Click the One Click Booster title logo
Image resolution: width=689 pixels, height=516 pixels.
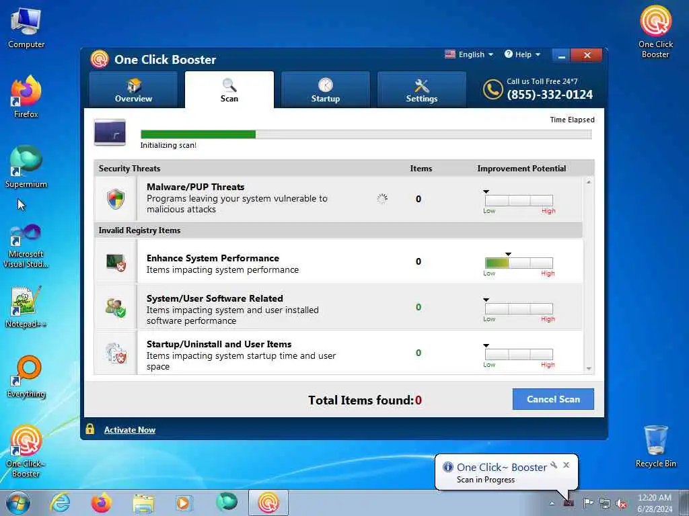coord(100,59)
